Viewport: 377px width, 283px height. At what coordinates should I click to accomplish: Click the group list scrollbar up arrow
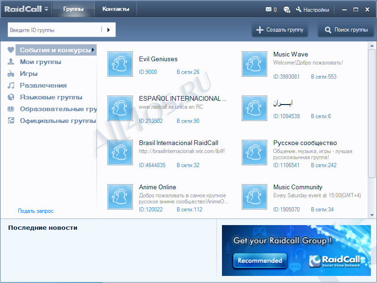tap(372, 45)
